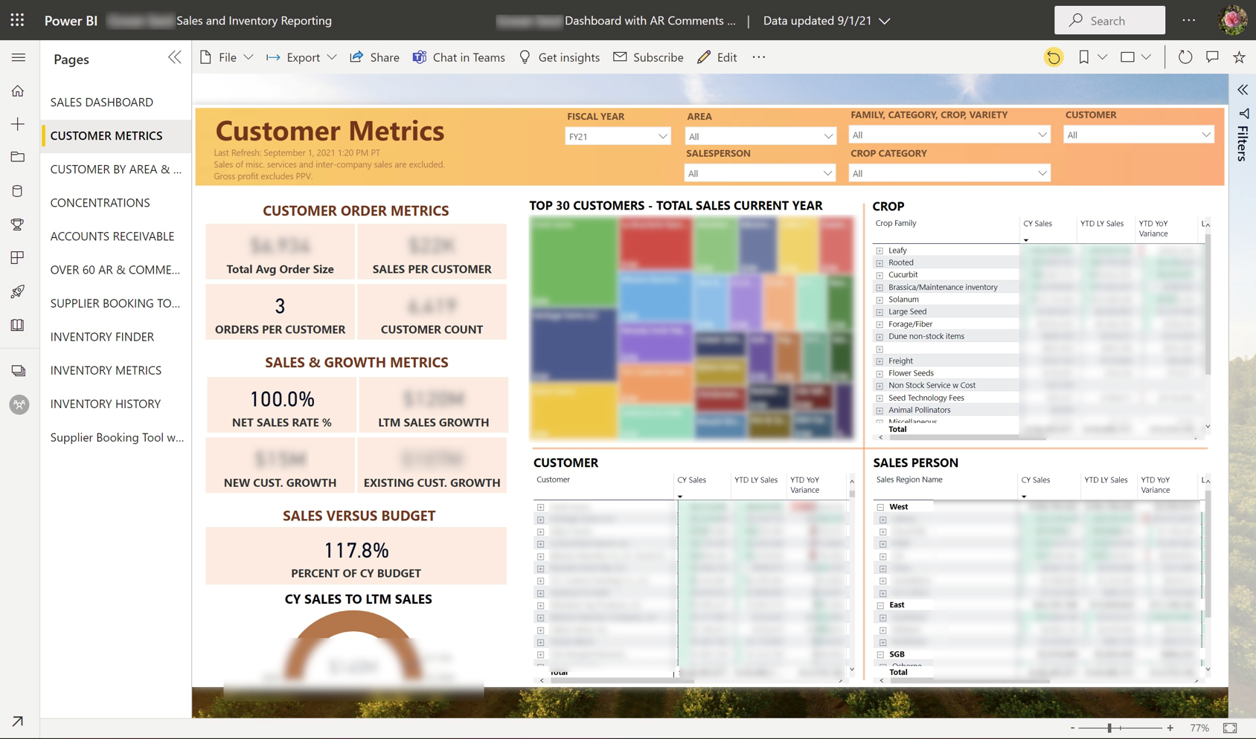1256x739 pixels.
Task: Subscribe to this report
Action: (x=648, y=57)
